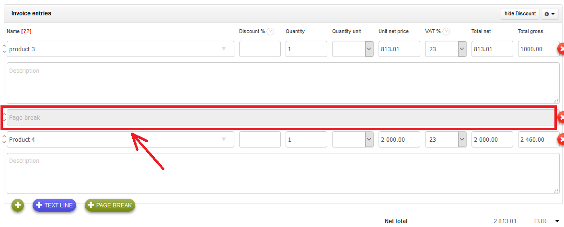The width and height of the screenshot is (564, 227).
Task: Click the reorder handle of Page break row
Action: click(x=4, y=117)
